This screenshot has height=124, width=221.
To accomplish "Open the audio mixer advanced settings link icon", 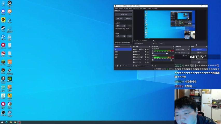I will (152, 66).
